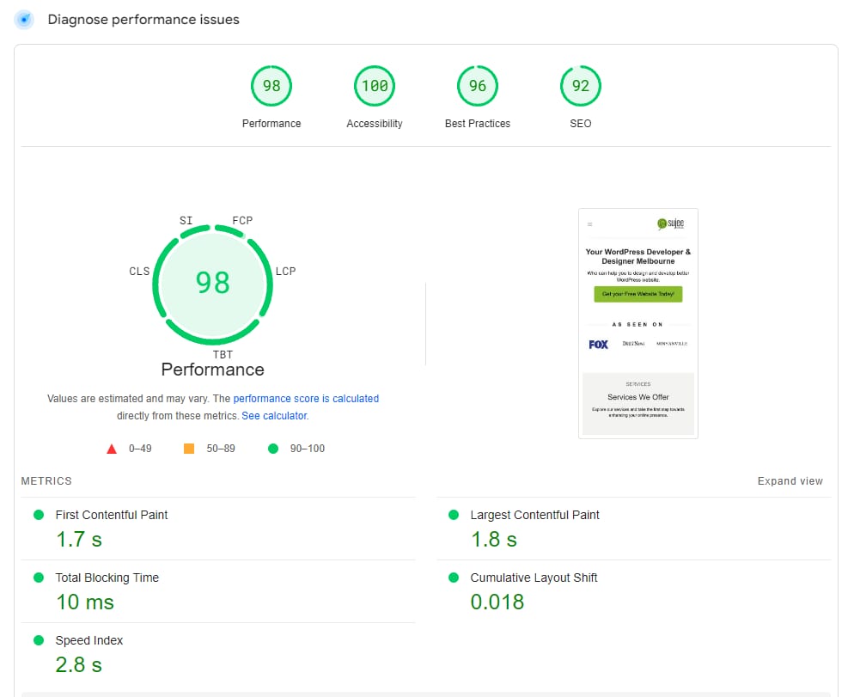Click the First Contentful Paint metric title

click(x=112, y=515)
